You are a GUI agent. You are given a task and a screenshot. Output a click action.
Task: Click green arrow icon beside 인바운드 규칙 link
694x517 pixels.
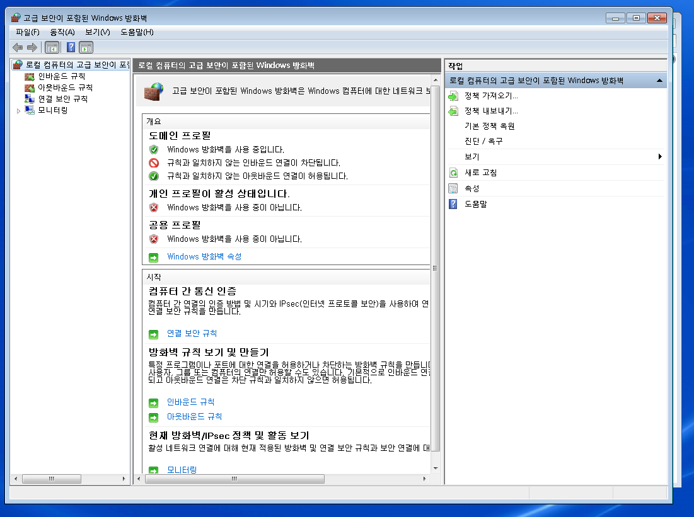(154, 403)
